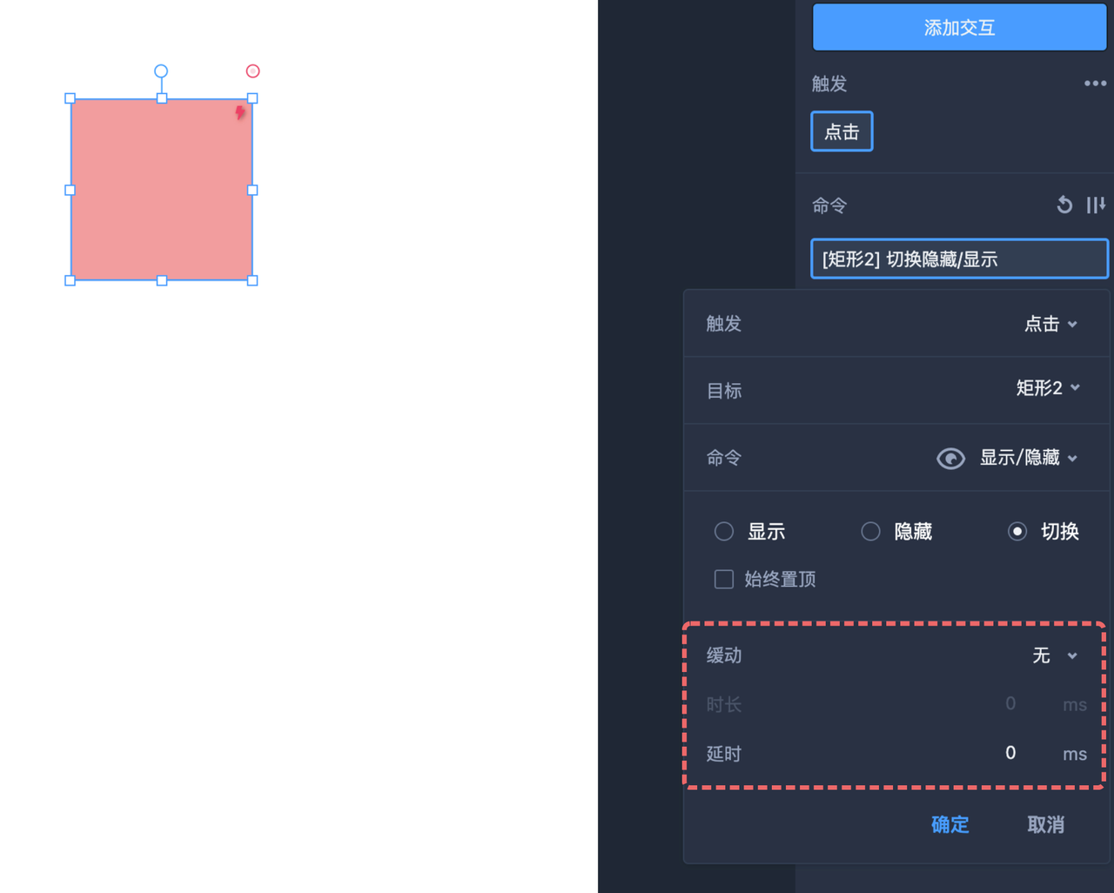Click the 取消 button

click(1045, 824)
